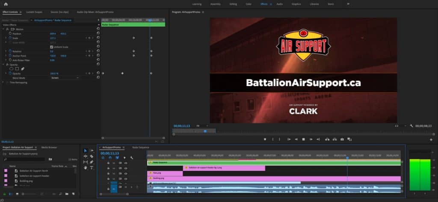Viewport: 438px width, 202px height.
Task: Click New Item icon in Project panel
Action: click(x=74, y=193)
